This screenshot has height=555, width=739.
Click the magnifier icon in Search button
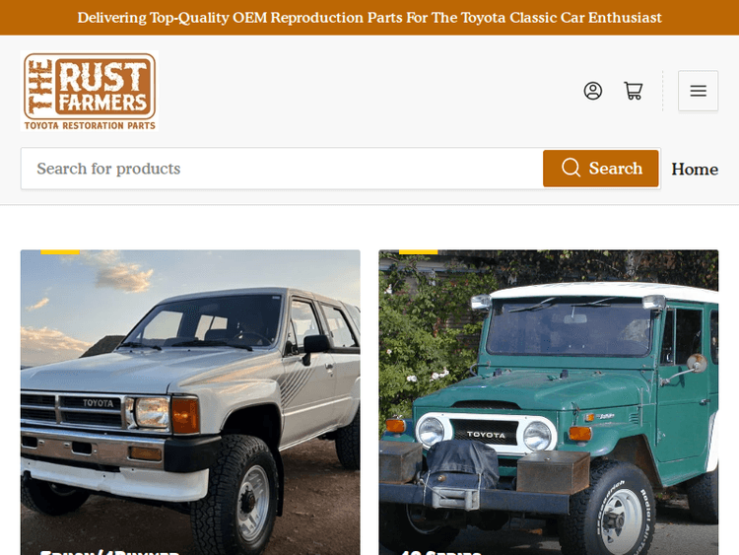click(571, 168)
